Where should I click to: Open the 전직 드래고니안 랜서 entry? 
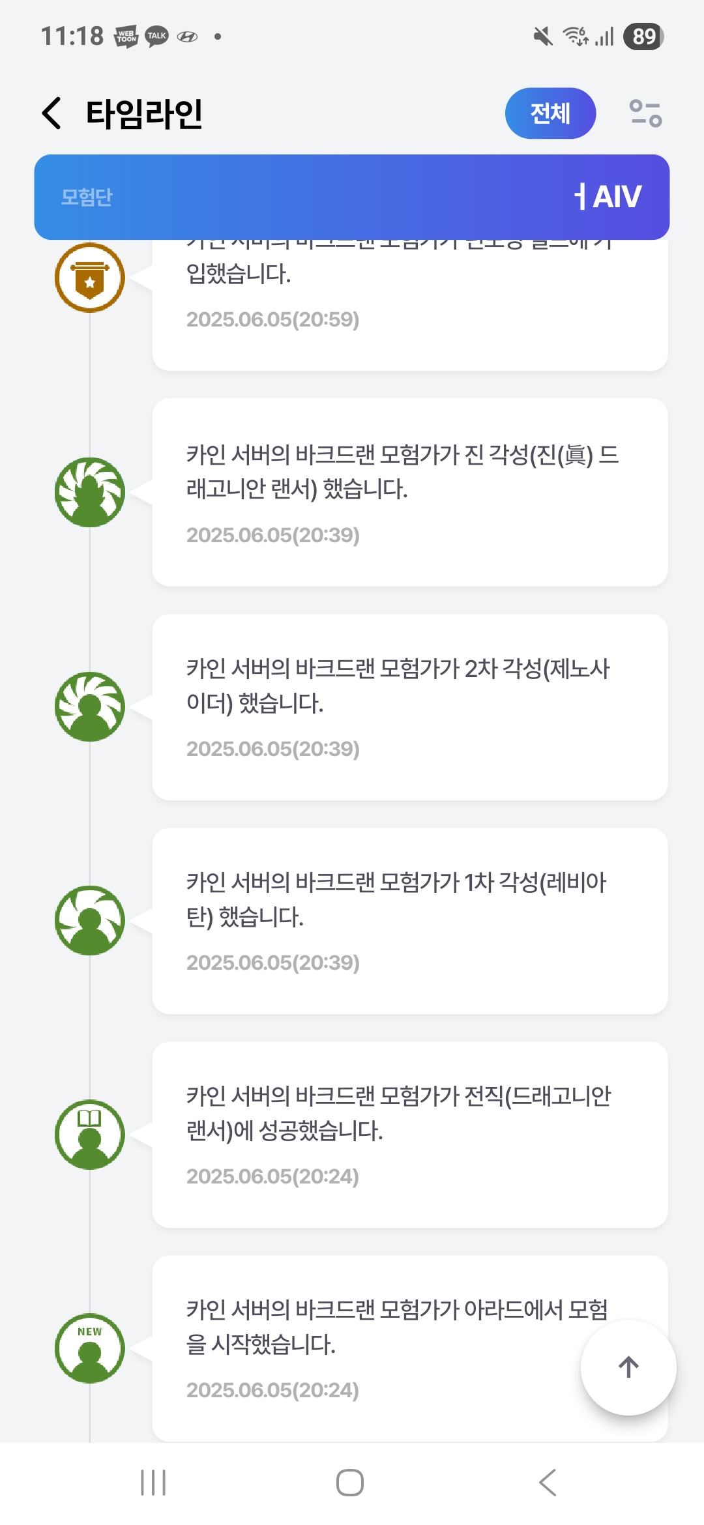pos(409,1134)
